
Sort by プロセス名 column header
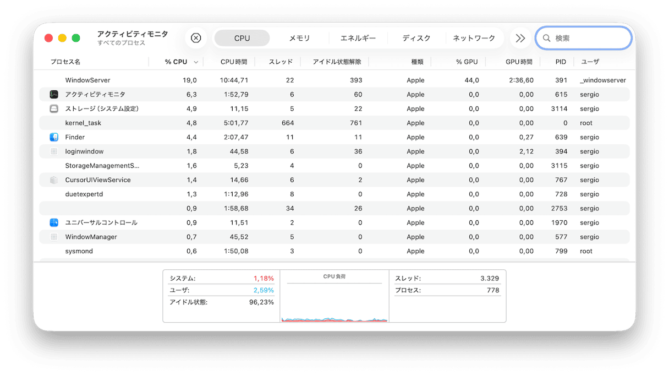(x=66, y=62)
